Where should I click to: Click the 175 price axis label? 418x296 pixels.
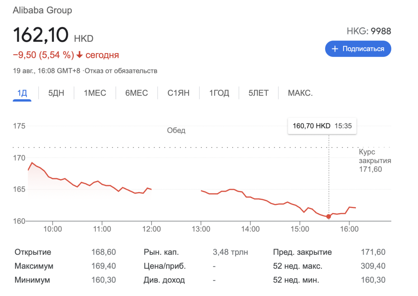pos(19,126)
